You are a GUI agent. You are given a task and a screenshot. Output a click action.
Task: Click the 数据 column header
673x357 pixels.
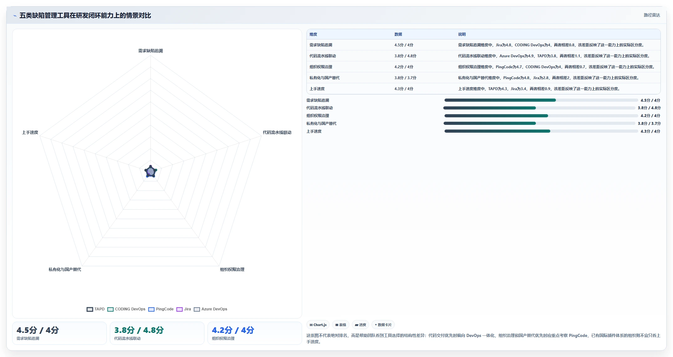[398, 34]
